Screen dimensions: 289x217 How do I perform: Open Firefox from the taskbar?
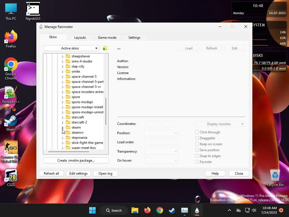pos(147,210)
